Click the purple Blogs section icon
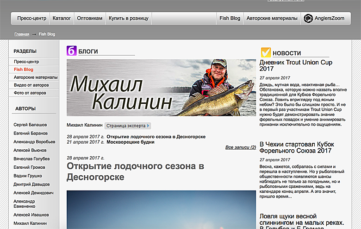This screenshot has width=361, height=229. [71, 51]
